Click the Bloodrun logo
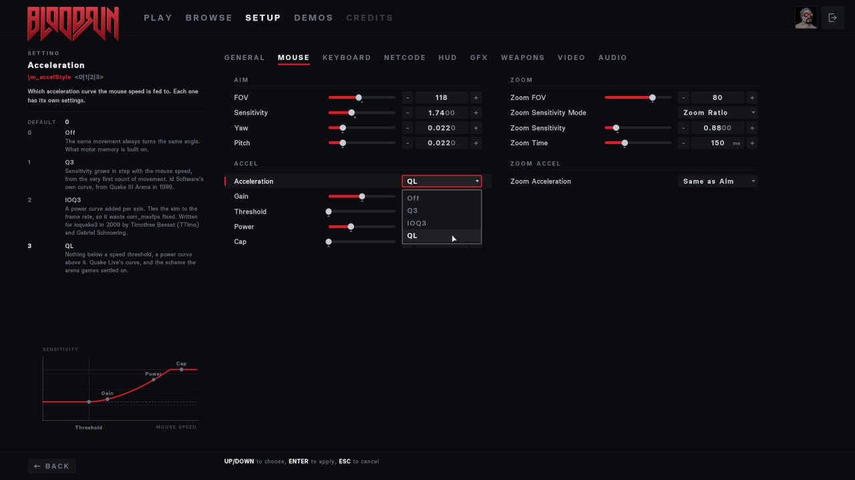 point(73,23)
